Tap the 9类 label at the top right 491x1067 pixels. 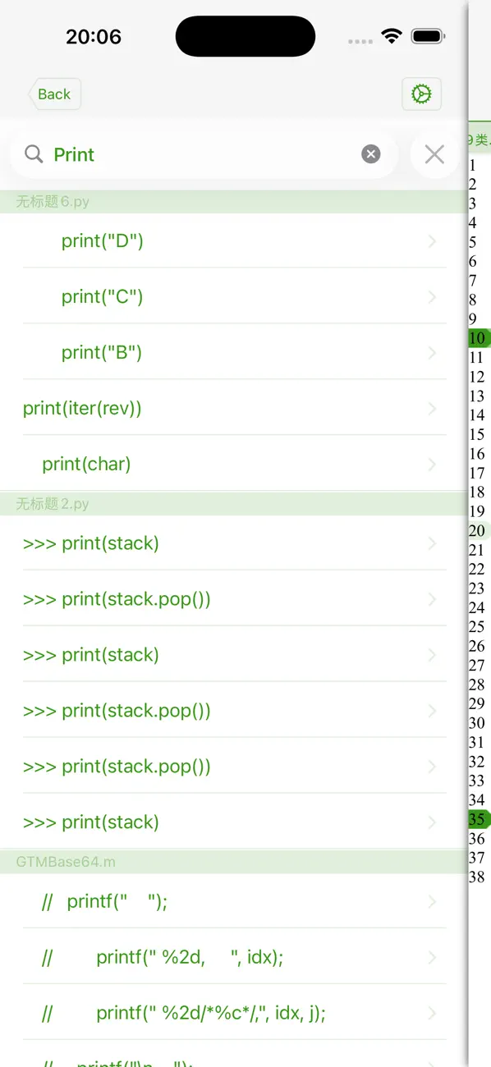[x=479, y=140]
